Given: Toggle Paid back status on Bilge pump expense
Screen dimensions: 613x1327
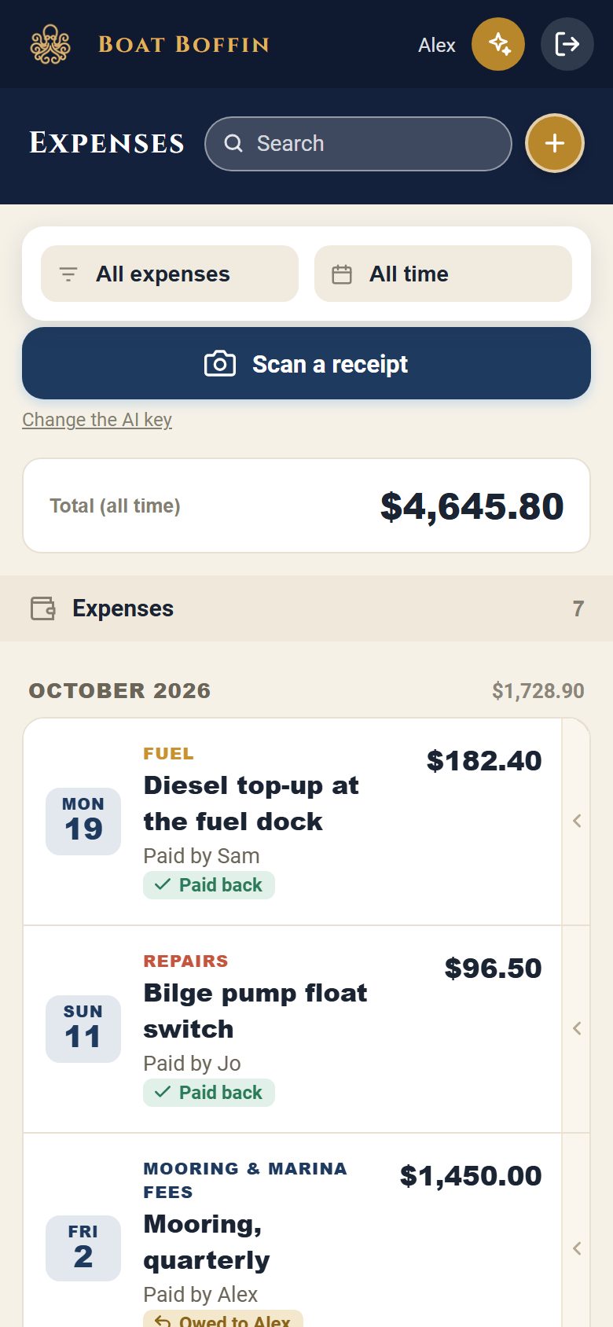Looking at the screenshot, I should tap(209, 1093).
